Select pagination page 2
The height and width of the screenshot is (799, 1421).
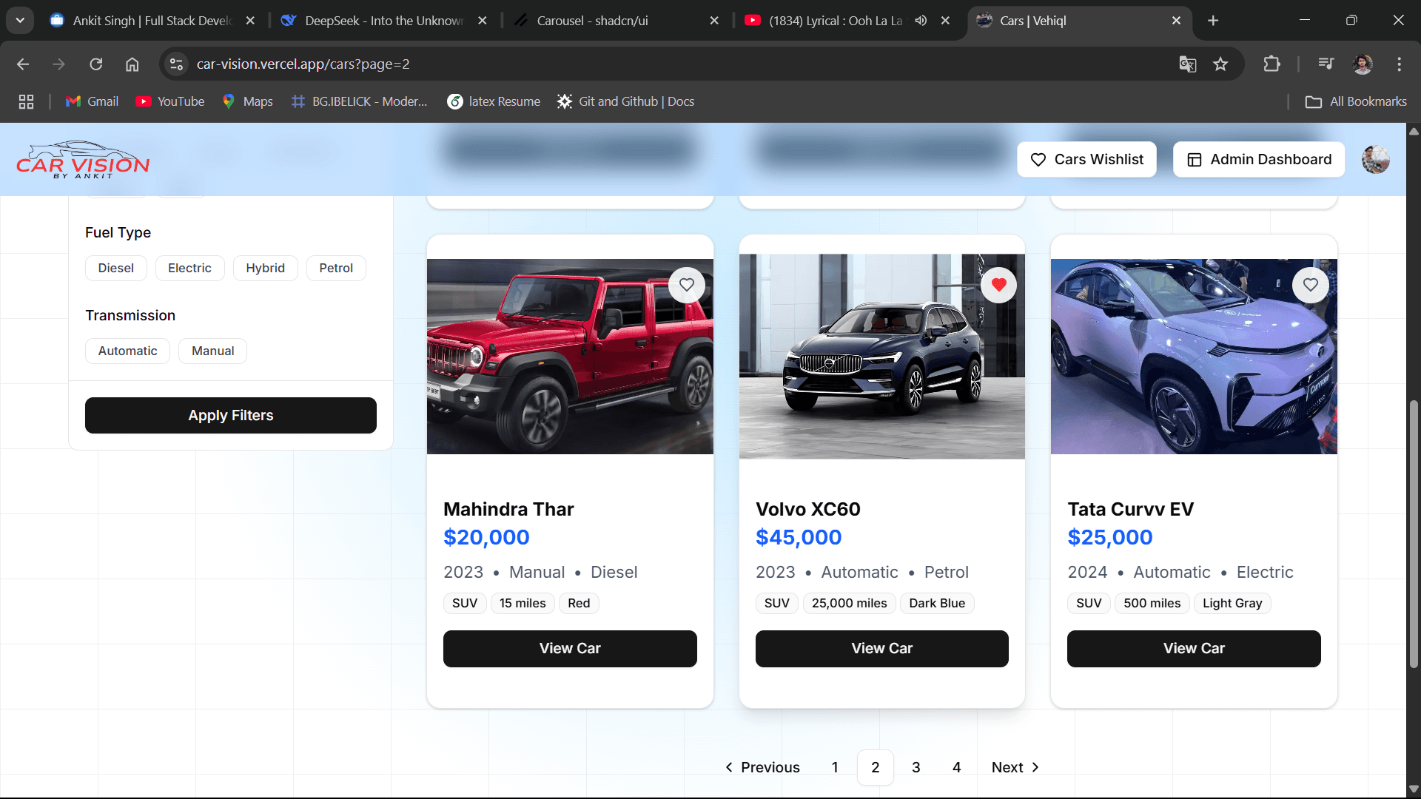coord(876,767)
